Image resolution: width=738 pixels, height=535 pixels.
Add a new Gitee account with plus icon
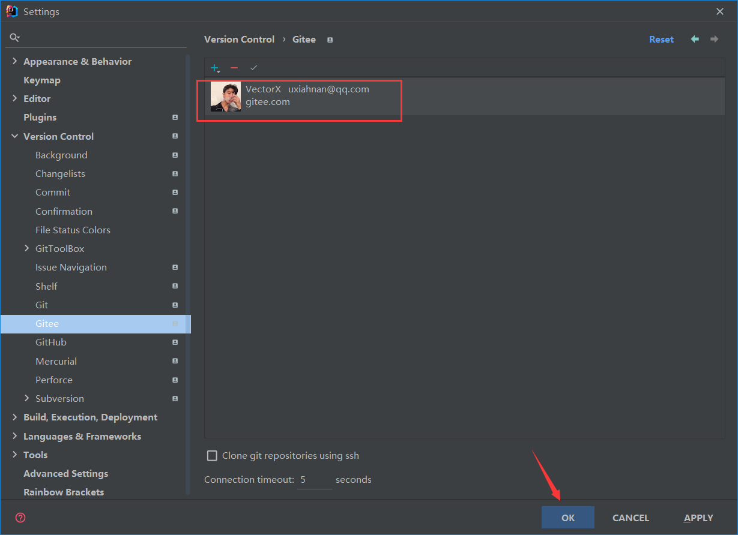215,68
